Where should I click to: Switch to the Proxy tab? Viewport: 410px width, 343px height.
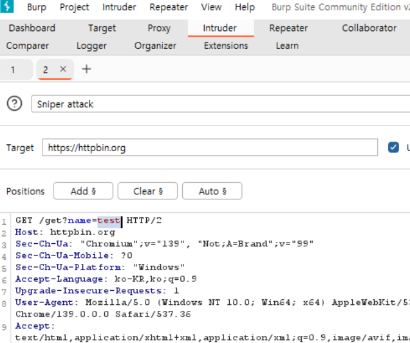point(159,28)
